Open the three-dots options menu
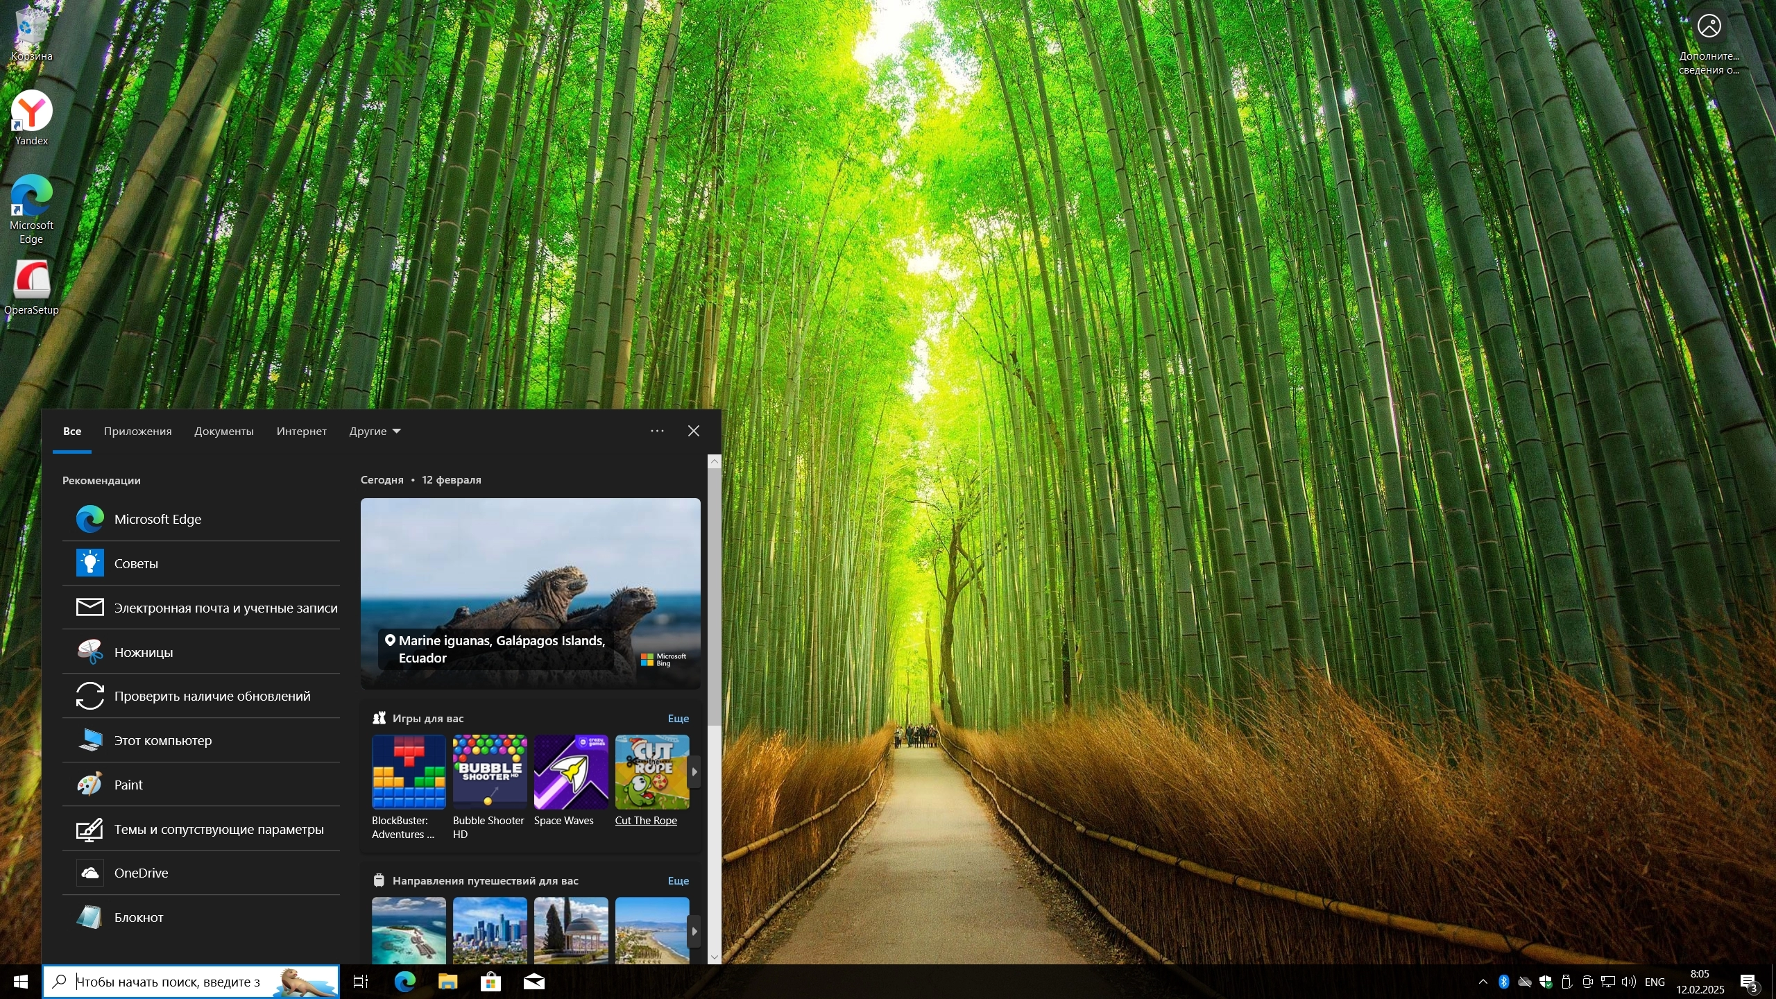 [657, 431]
